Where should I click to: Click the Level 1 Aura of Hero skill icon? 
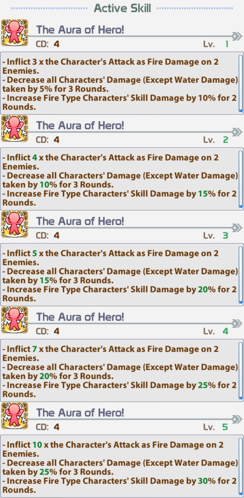click(15, 33)
